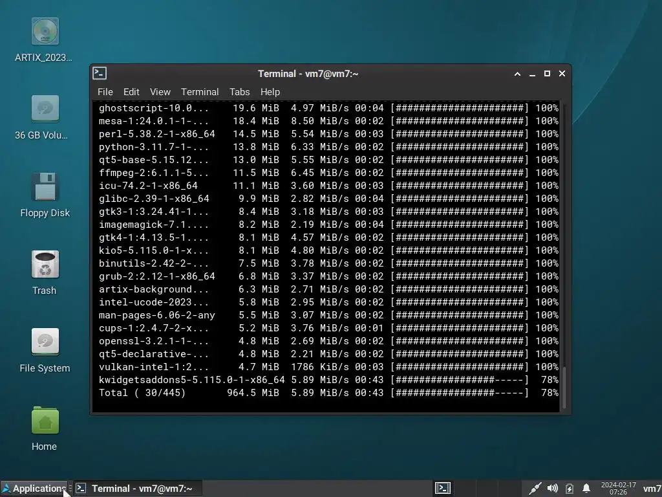Click the Terminal - vm7@vm7:~ taskbar button
Image resolution: width=662 pixels, height=497 pixels.
click(x=138, y=489)
